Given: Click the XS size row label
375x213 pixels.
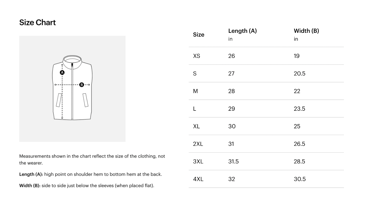Looking at the screenshot, I should point(197,56).
